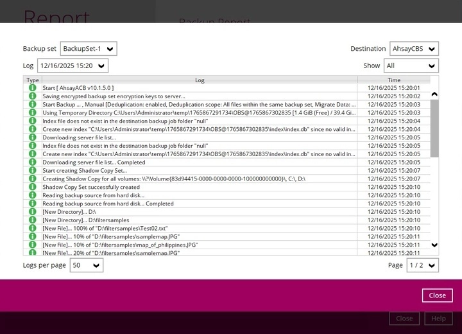The image size is (462, 334).
Task: Click info icon for Shadow Copy Set successfully created
Action: pos(32,187)
